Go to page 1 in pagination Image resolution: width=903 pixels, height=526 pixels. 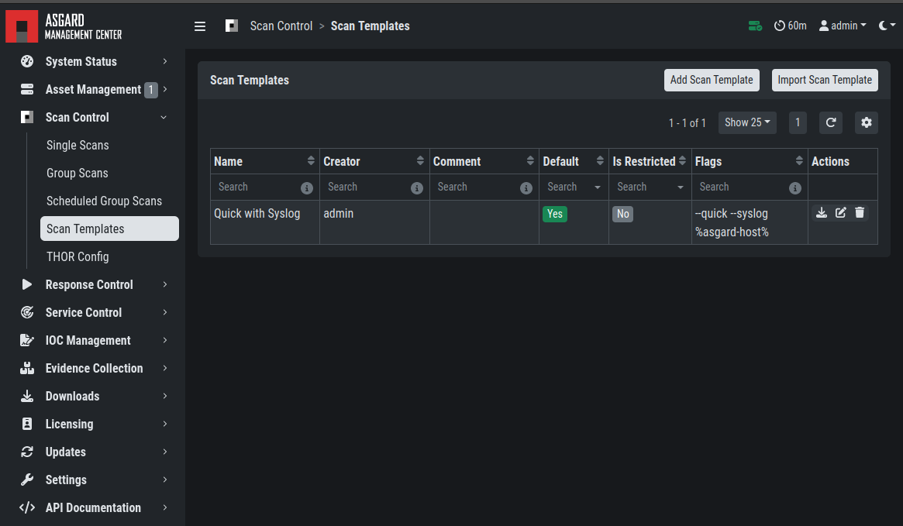798,122
